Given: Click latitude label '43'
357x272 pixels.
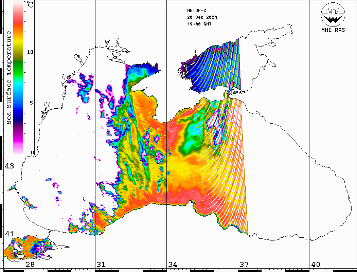Looking at the screenshot, I should [10, 166].
